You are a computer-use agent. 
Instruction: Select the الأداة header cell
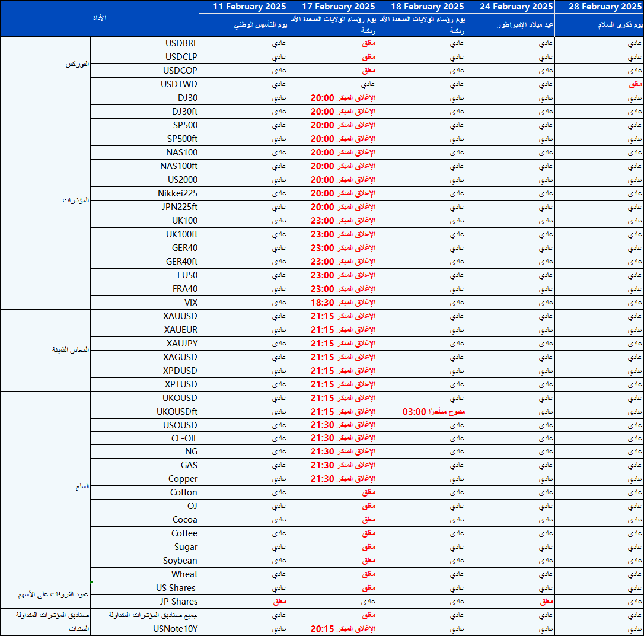(100, 18)
